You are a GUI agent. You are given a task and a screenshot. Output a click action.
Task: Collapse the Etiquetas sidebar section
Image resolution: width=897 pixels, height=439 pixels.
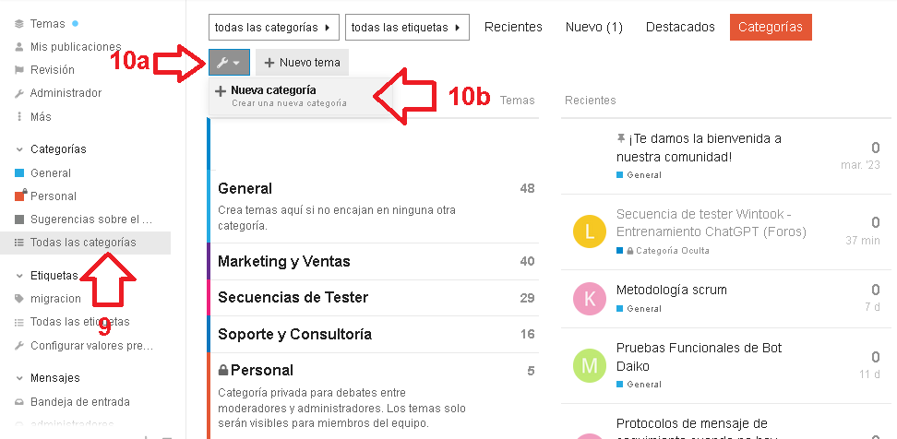pos(20,276)
